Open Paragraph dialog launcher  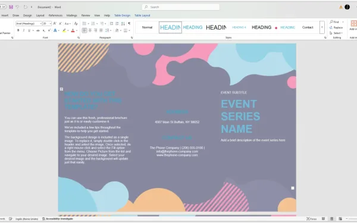point(132,37)
